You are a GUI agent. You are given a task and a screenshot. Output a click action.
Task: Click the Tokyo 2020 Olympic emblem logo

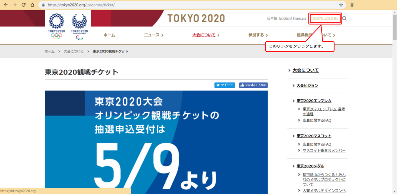[57, 26]
